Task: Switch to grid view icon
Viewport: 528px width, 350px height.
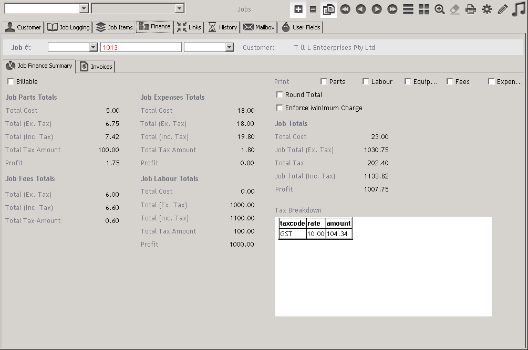Action: click(424, 9)
